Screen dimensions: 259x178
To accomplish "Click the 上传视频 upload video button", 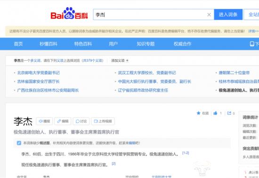I will (x=103, y=121).
